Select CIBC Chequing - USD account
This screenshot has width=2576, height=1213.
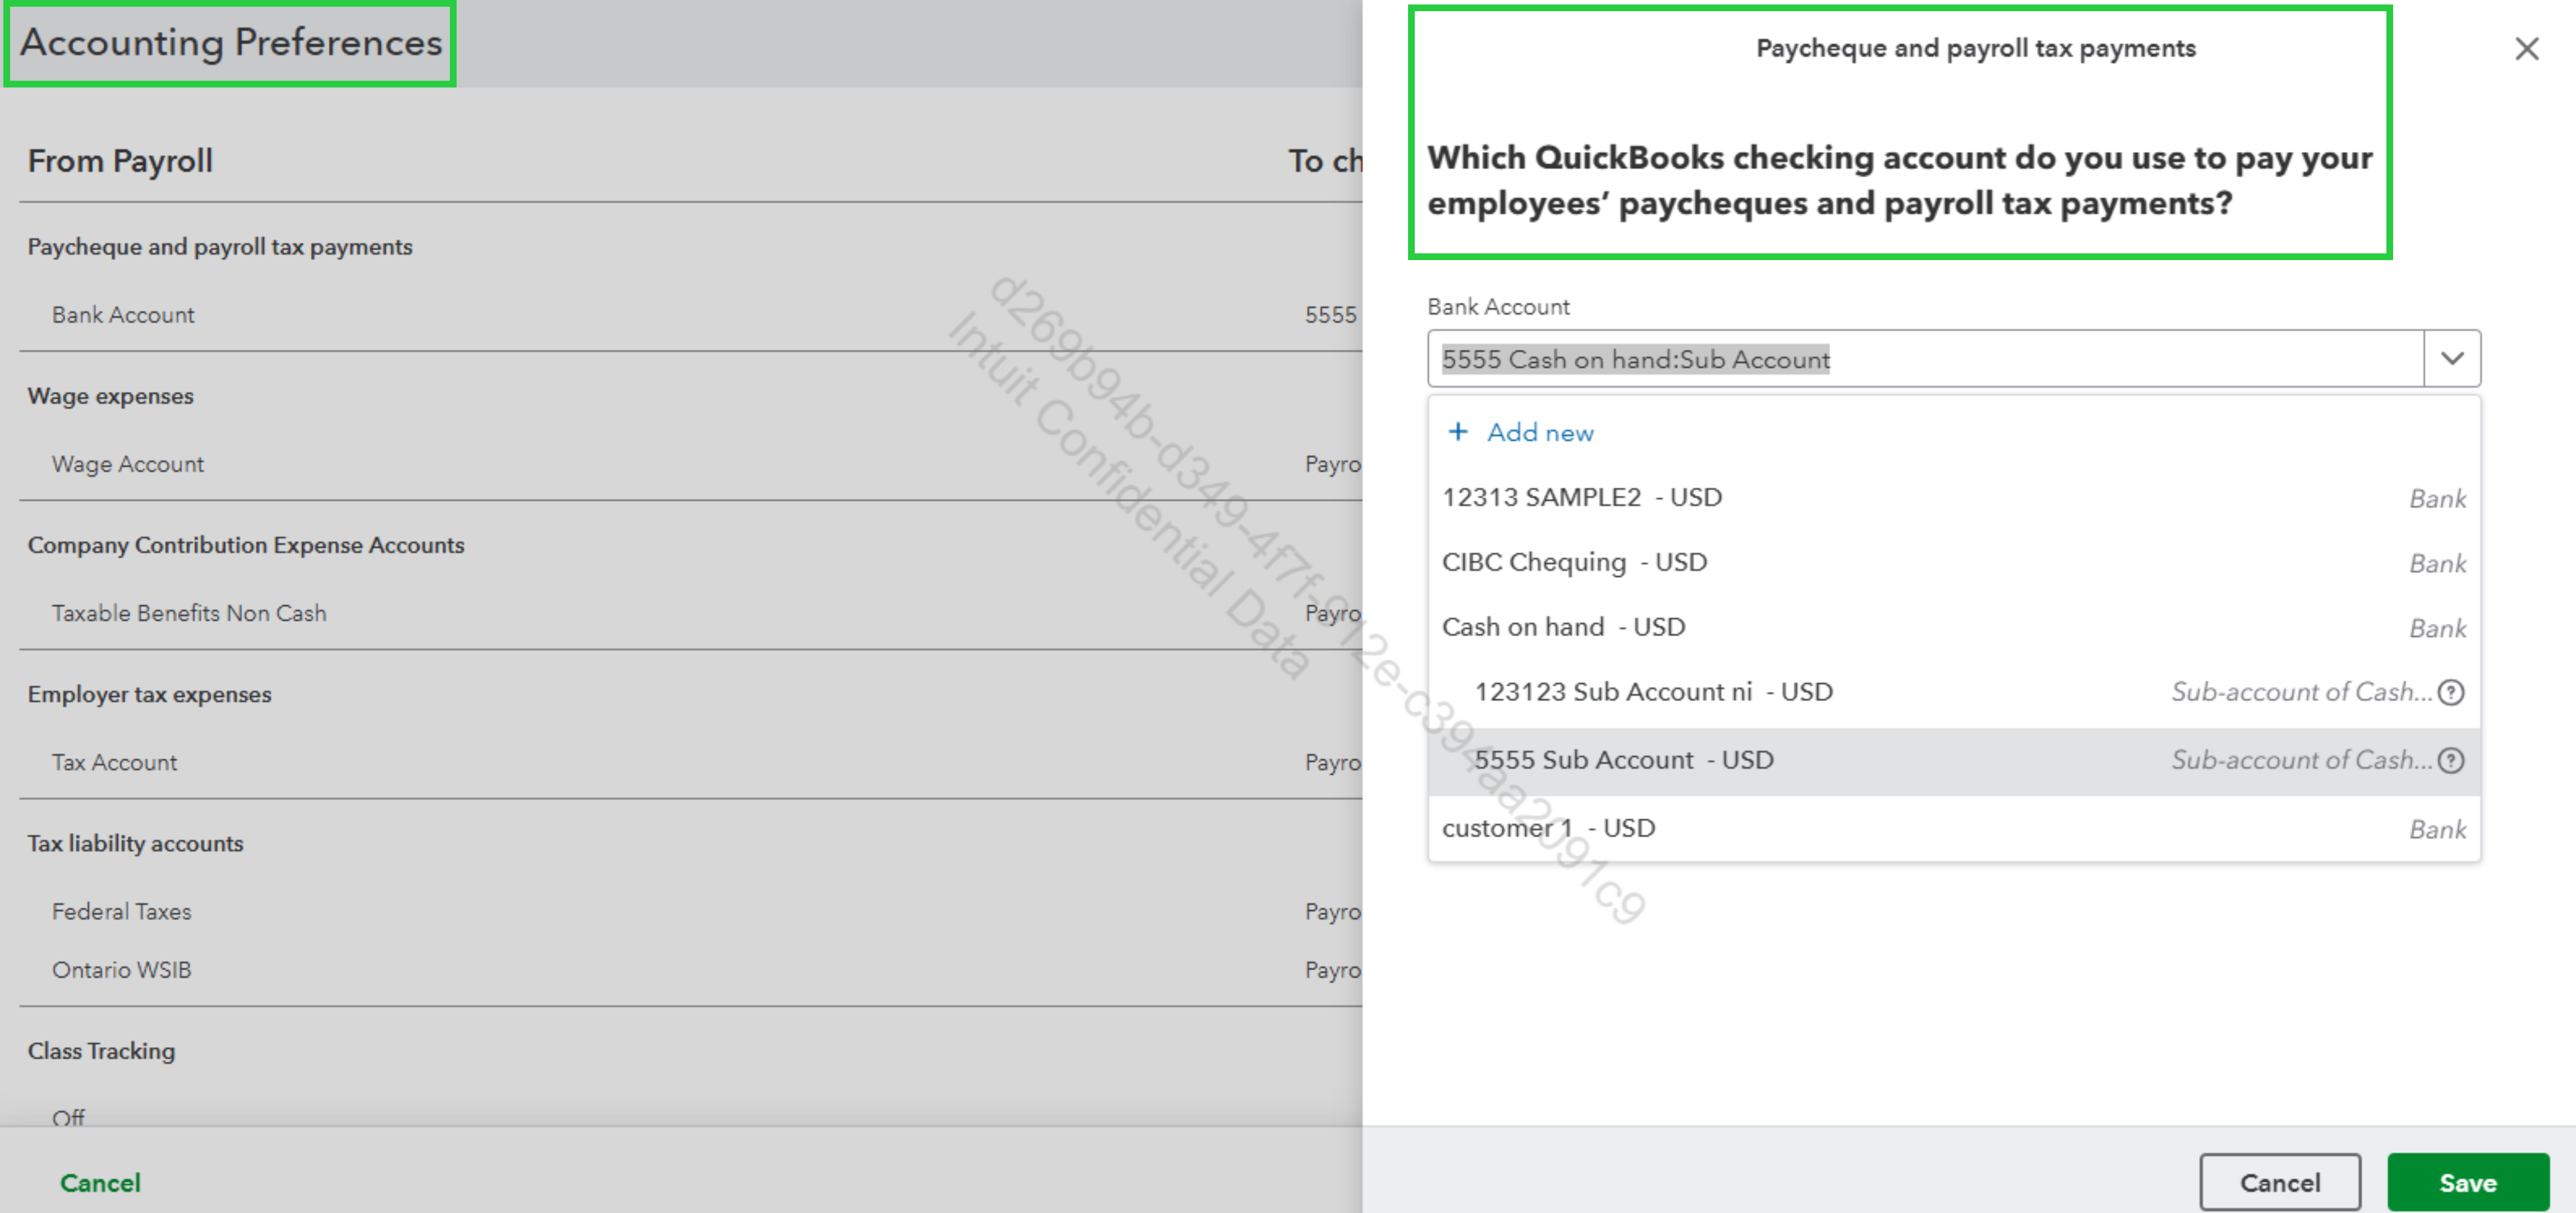pyautogui.click(x=1954, y=563)
